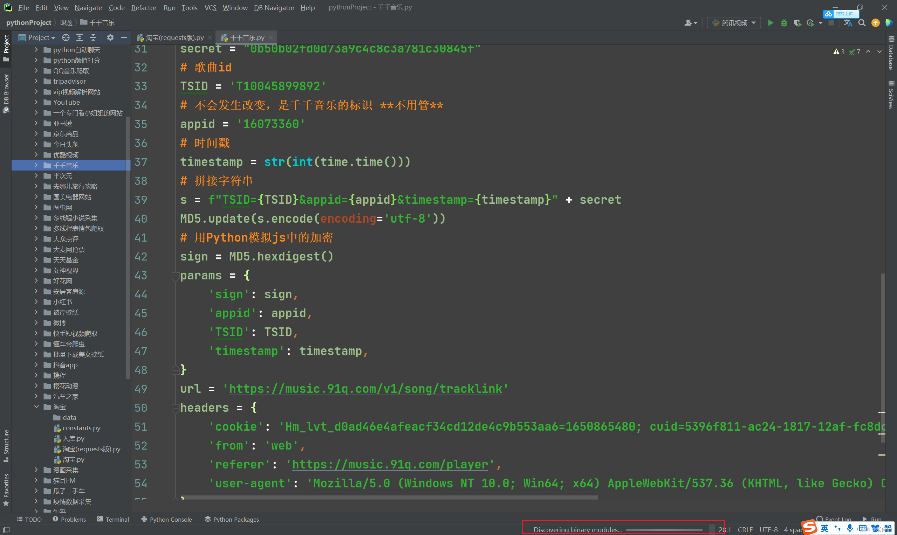Collapse all nodes using the collapse-all icon
This screenshot has width=897, height=535.
[x=93, y=37]
